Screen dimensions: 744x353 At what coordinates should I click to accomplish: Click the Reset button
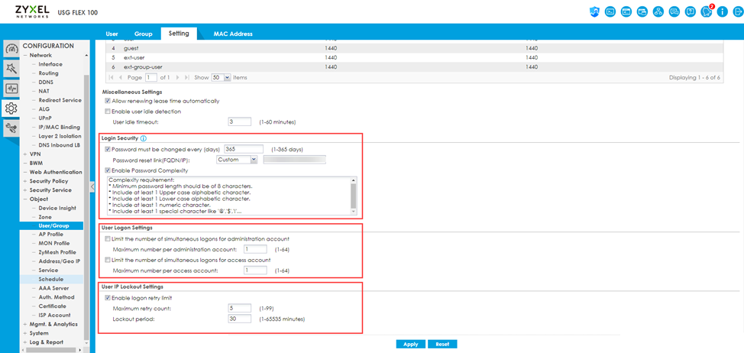442,344
